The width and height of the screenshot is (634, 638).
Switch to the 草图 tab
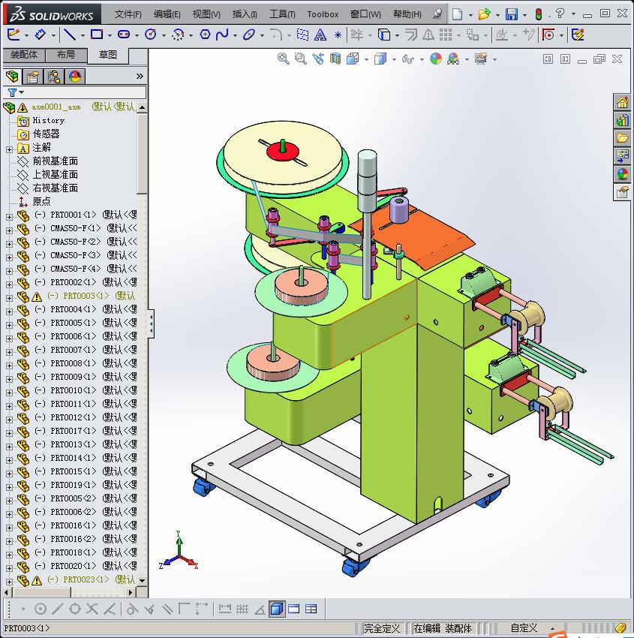[x=108, y=56]
